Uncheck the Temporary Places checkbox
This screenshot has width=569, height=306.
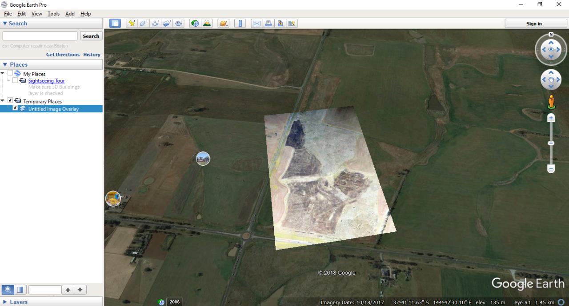pyautogui.click(x=10, y=101)
